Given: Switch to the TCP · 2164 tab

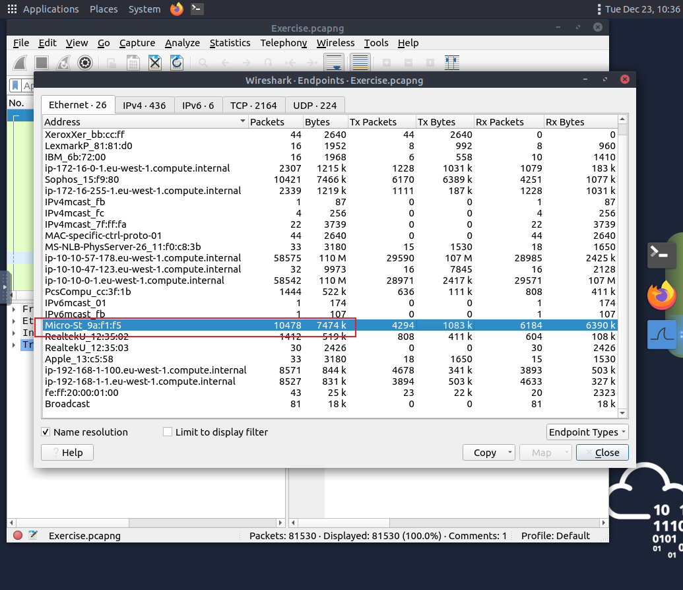Looking at the screenshot, I should coord(253,106).
